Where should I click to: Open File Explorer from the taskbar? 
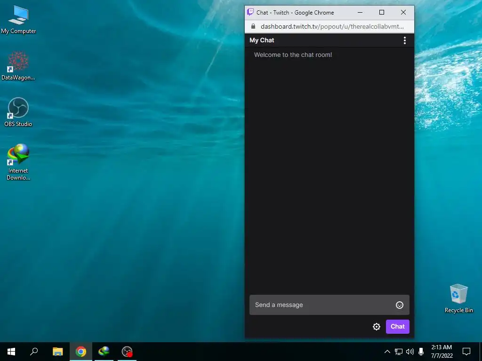(x=57, y=352)
